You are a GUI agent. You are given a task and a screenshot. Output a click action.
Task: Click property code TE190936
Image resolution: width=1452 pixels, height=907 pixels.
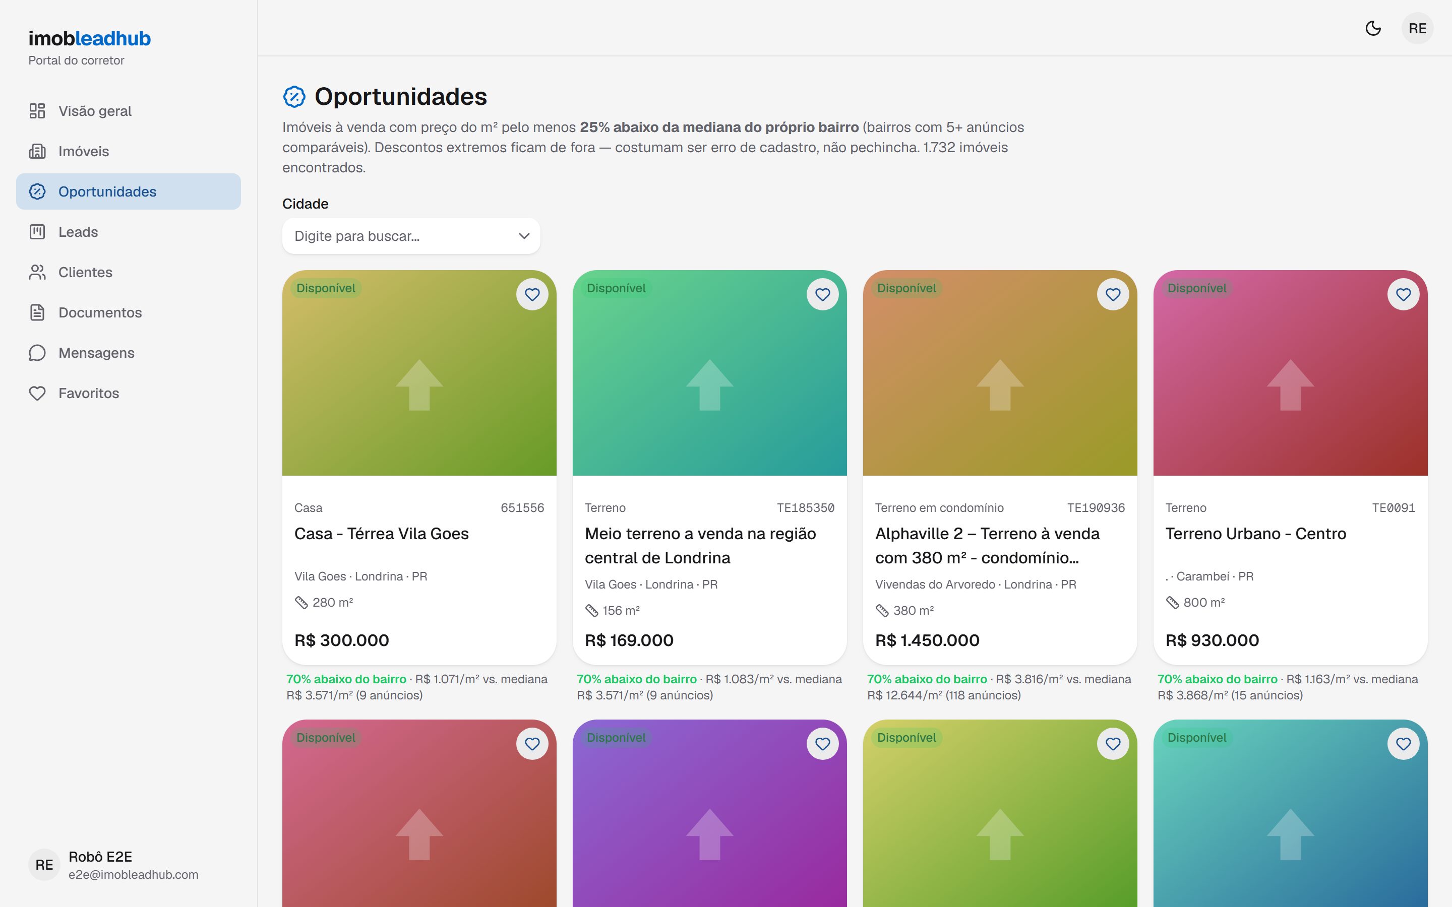(x=1096, y=508)
